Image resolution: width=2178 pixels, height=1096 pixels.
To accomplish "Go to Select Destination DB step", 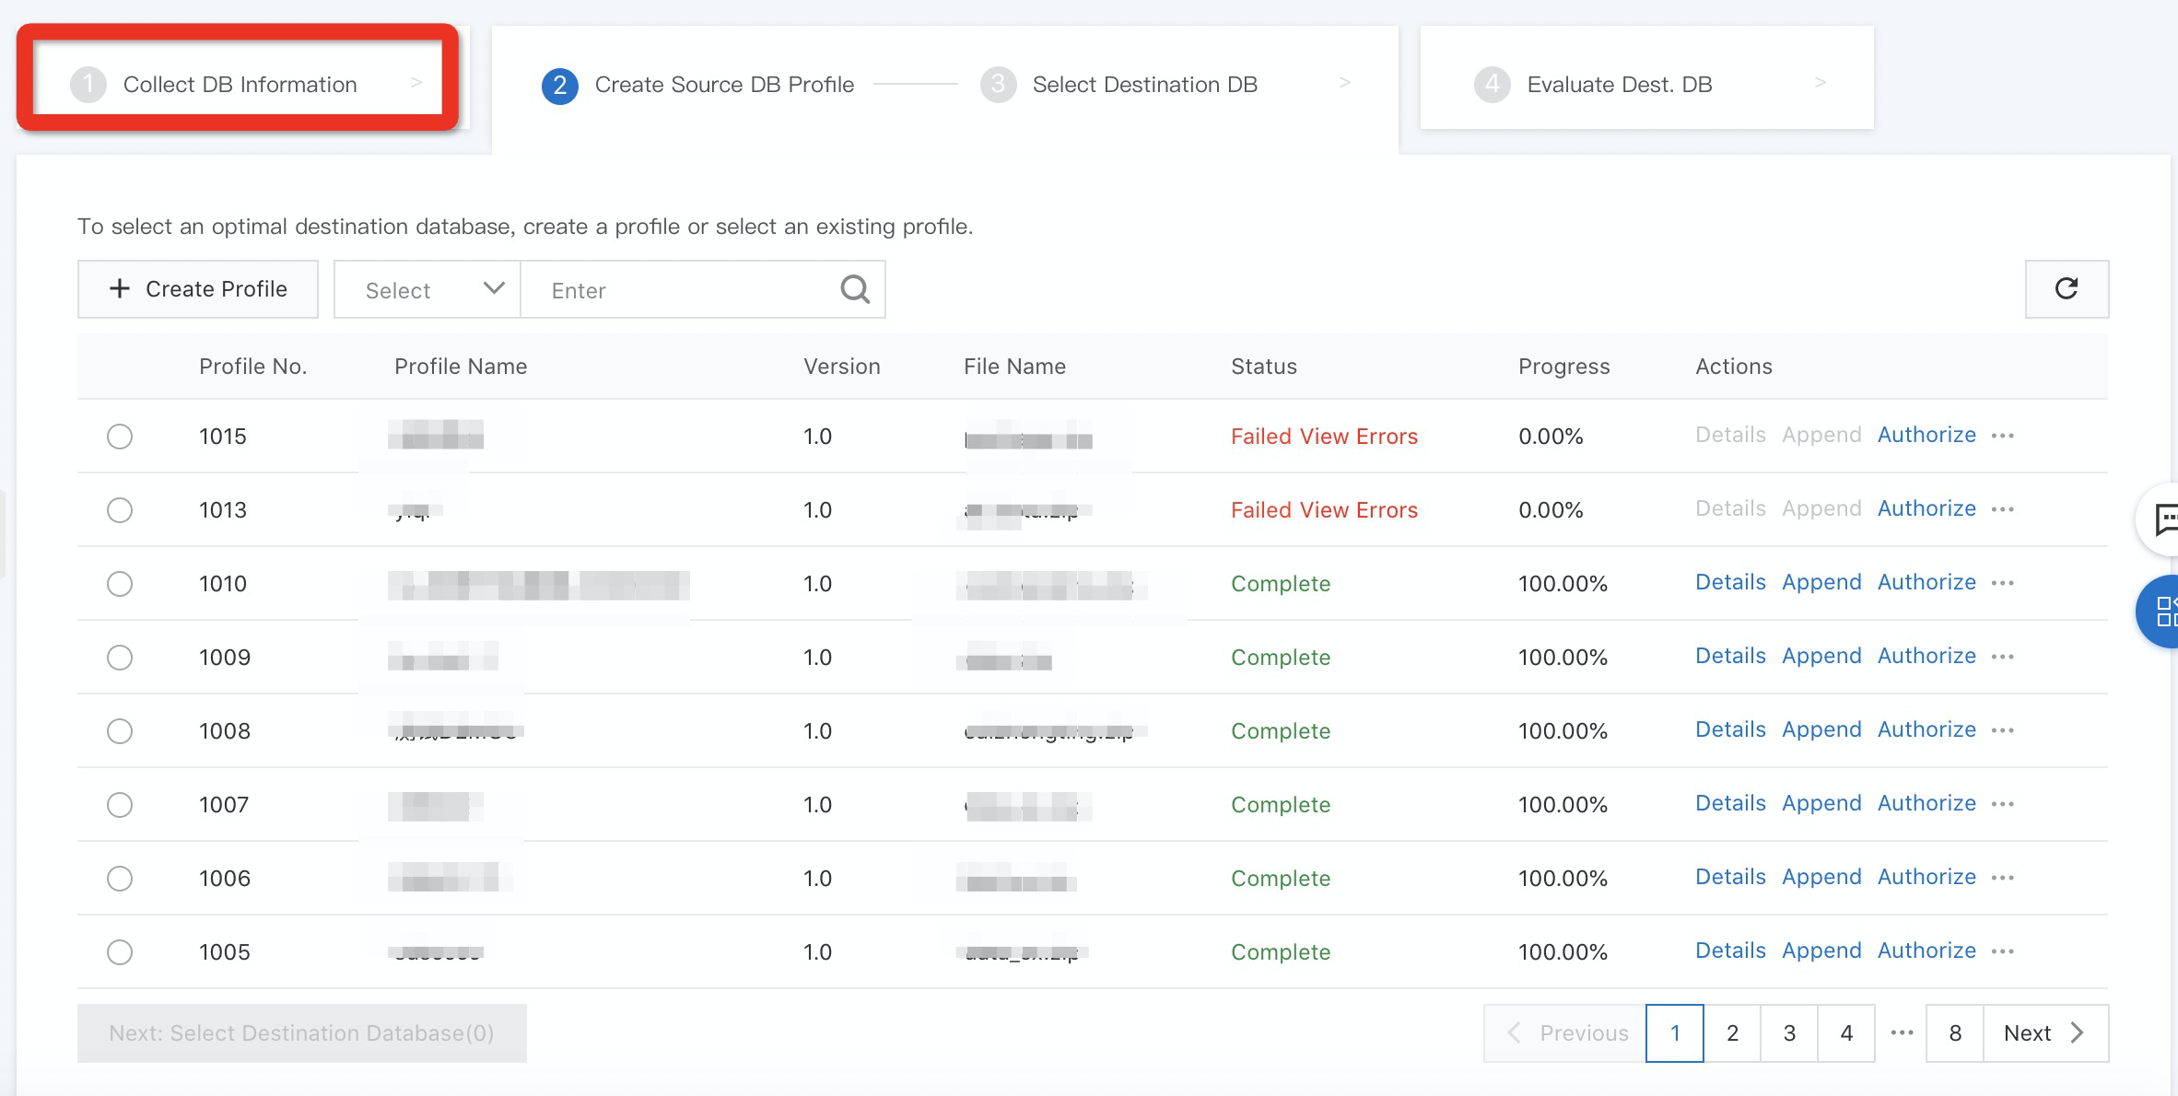I will point(1143,84).
